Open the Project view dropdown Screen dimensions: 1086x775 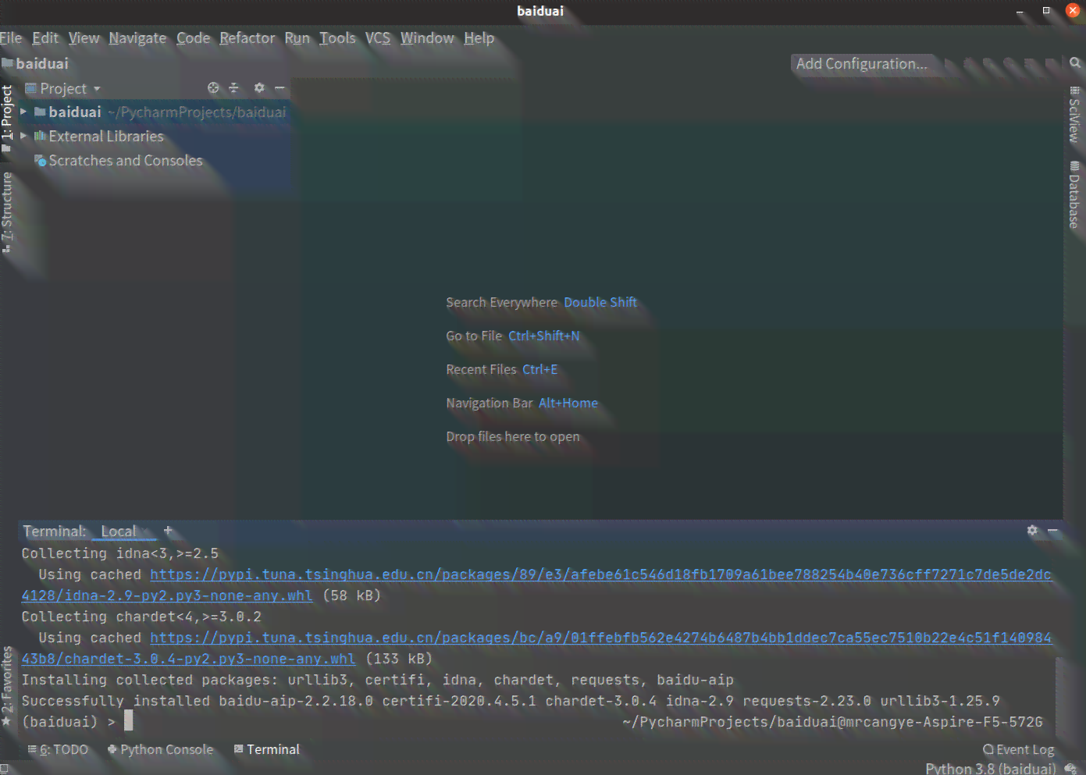pos(63,89)
